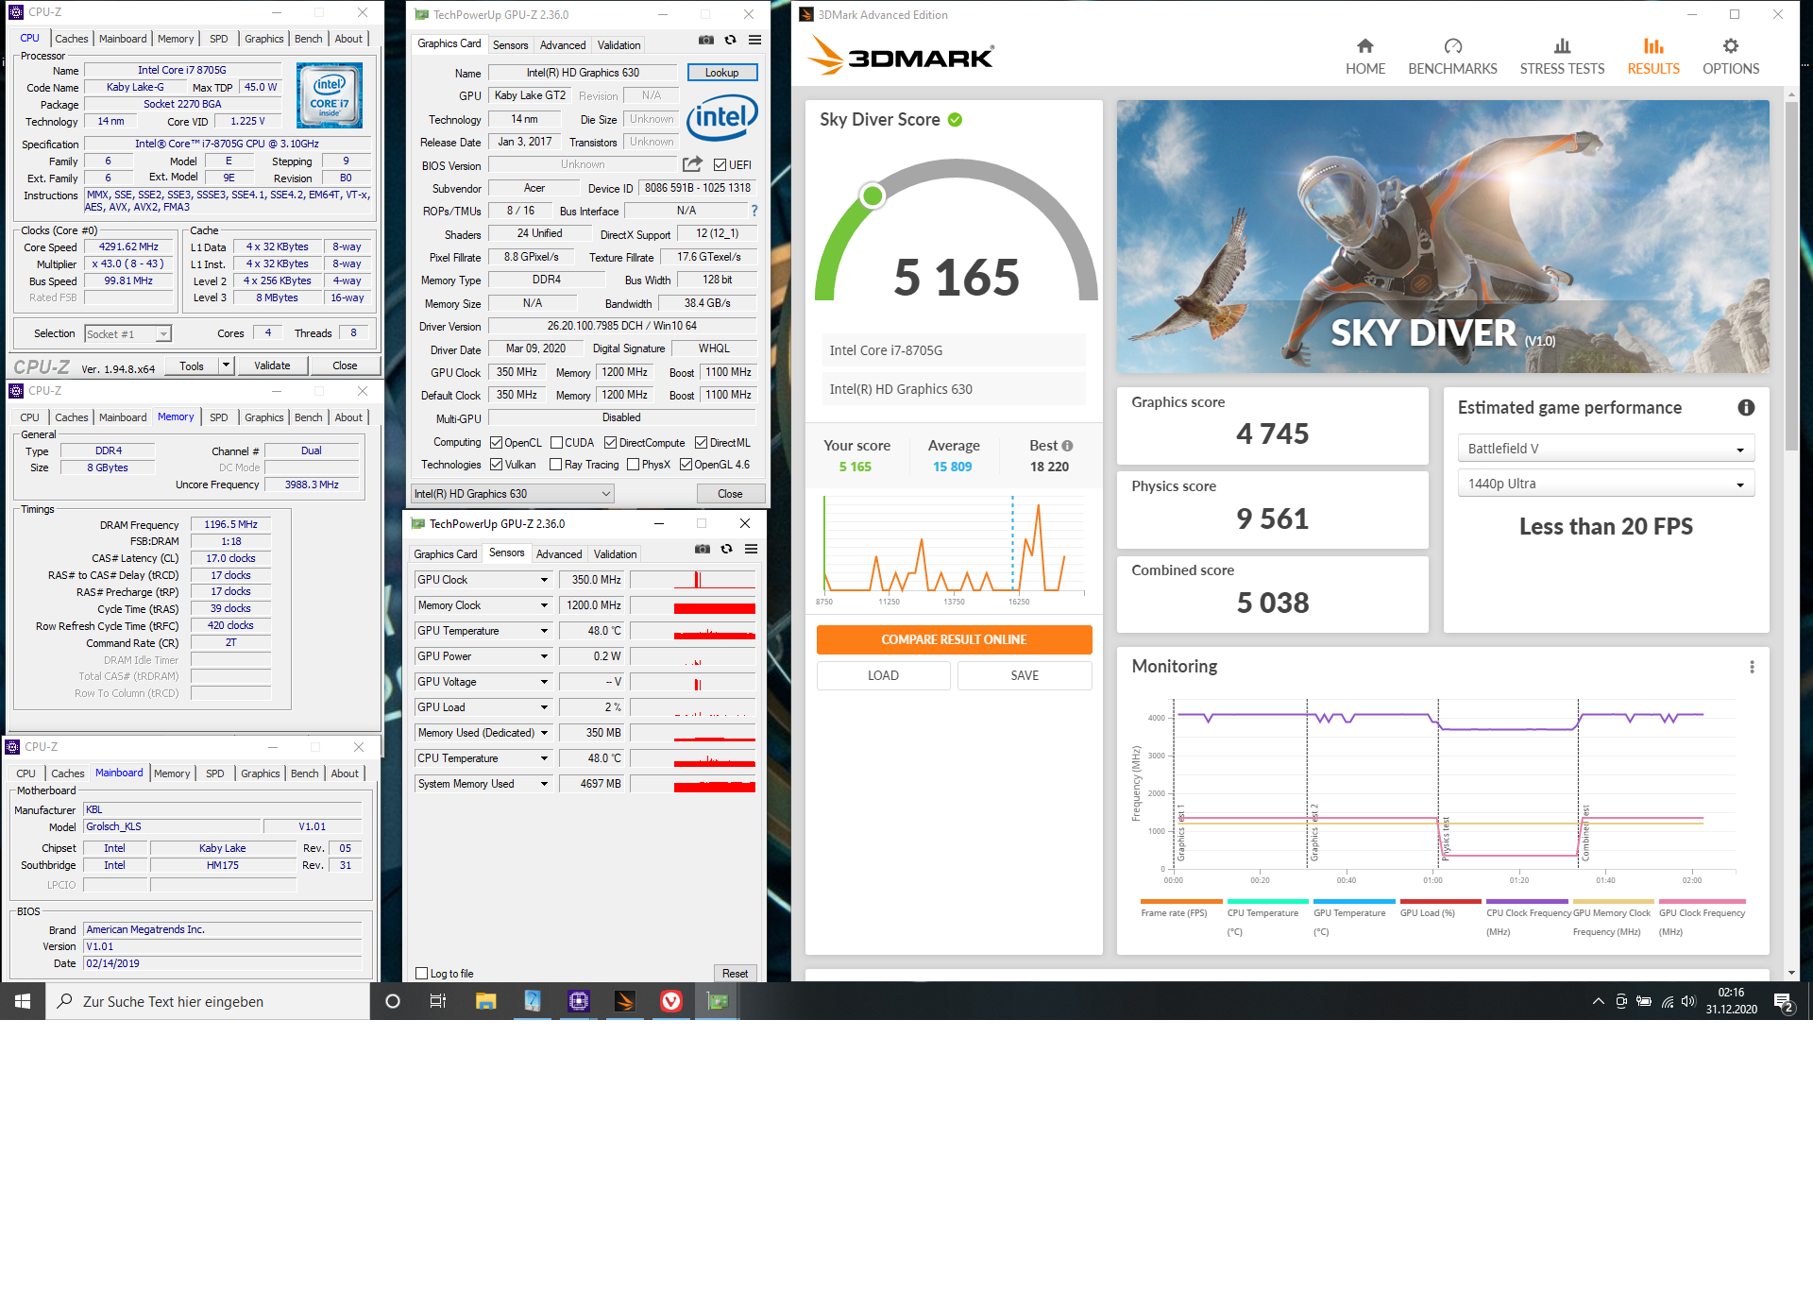This screenshot has width=1813, height=1292.
Task: Click COMPARE RESULT ONLINE button
Action: [954, 639]
